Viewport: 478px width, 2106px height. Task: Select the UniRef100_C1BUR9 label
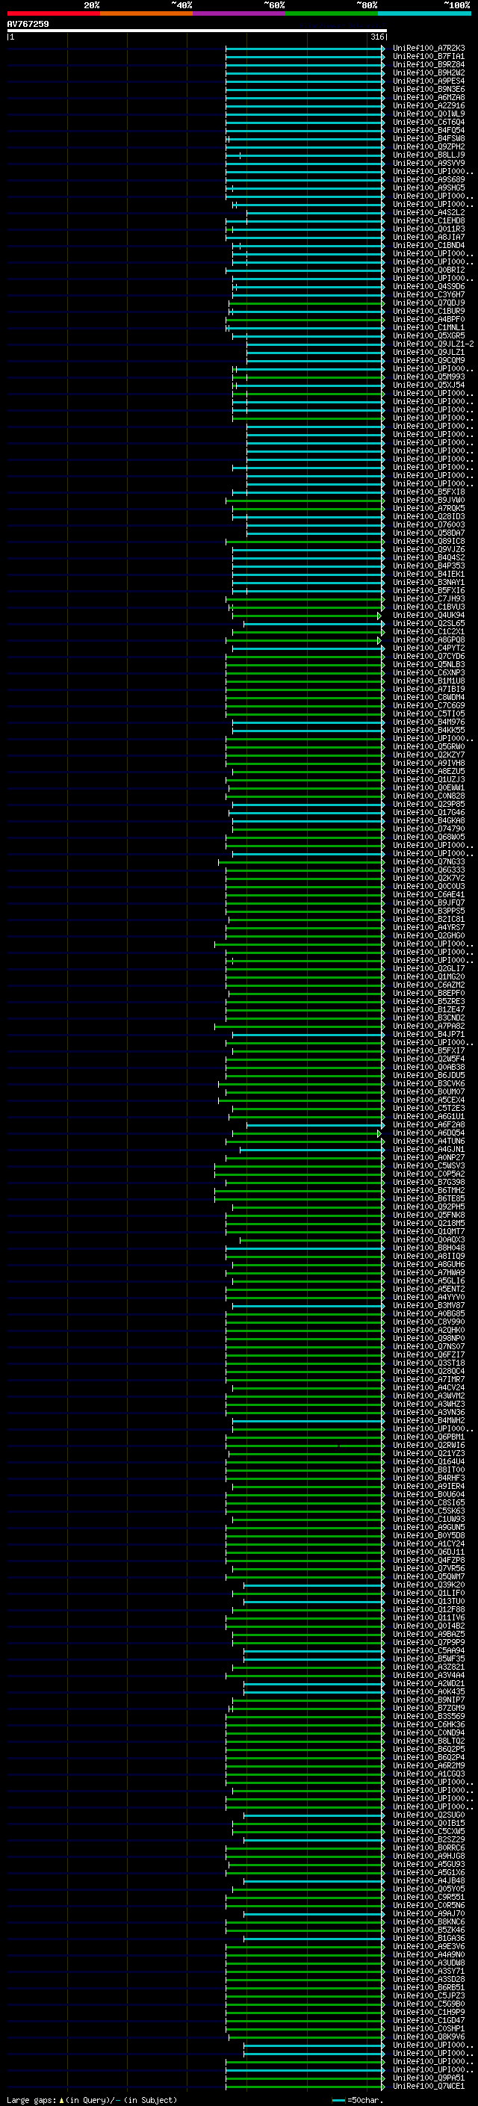(428, 311)
